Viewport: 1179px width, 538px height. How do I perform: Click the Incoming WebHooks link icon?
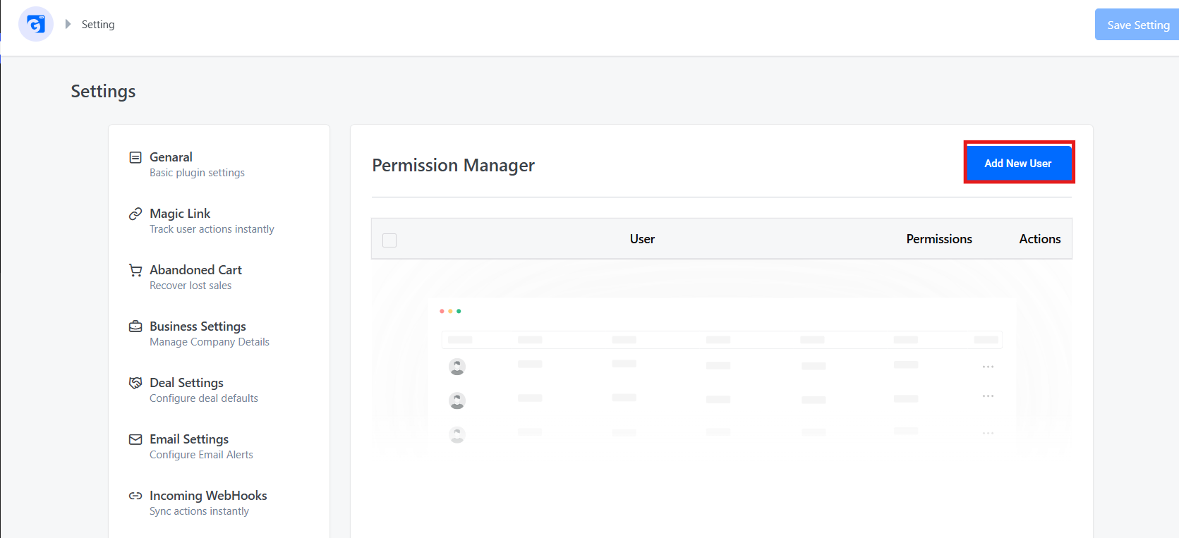pos(135,496)
